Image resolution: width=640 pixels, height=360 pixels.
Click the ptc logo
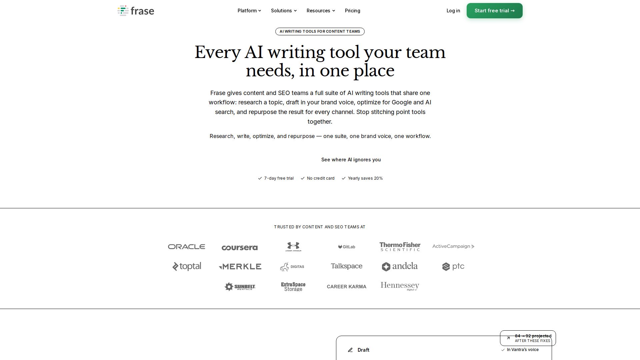453,266
